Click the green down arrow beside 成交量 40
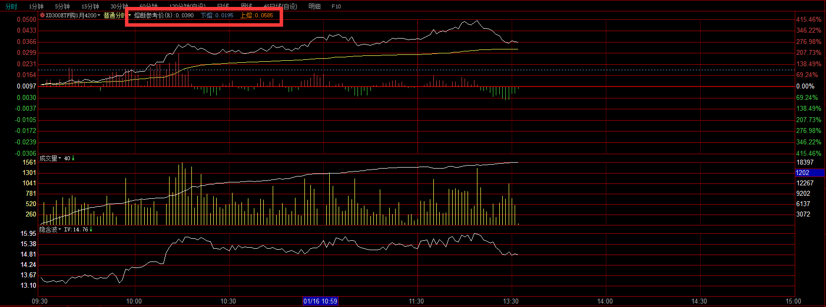The image size is (826, 307). coord(73,158)
